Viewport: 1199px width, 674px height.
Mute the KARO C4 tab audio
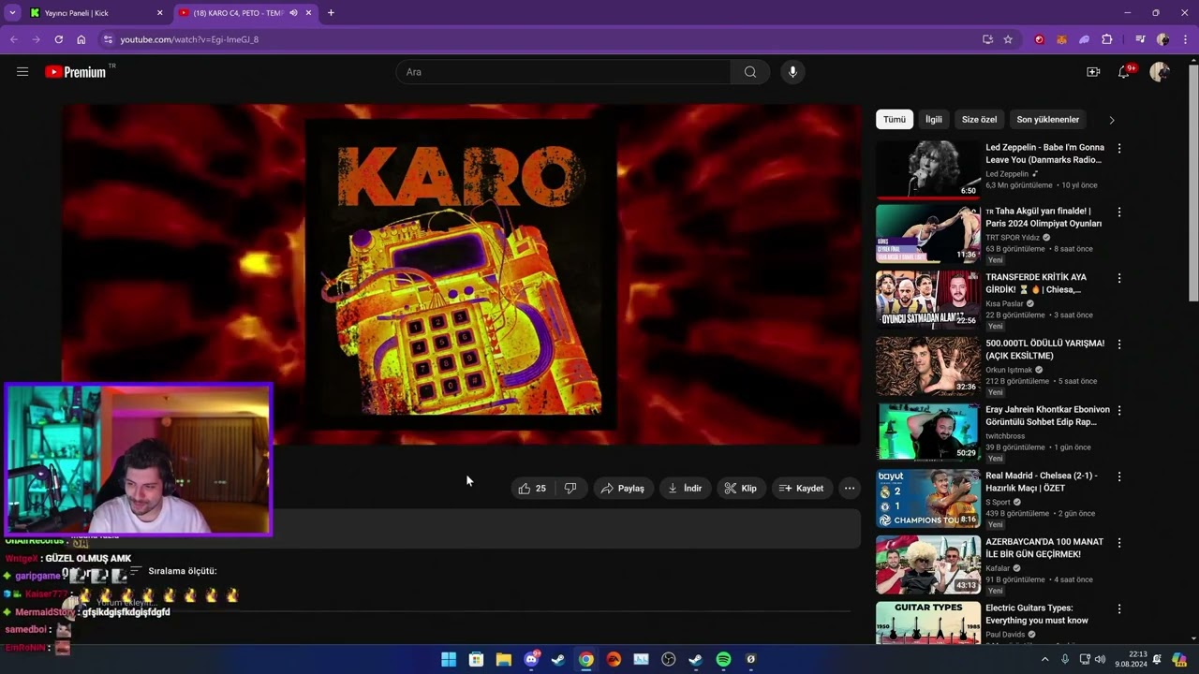[293, 13]
